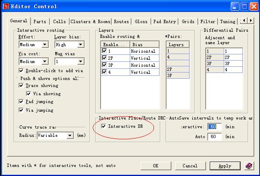Viewport: 260px width, 176px height.
Task: Click the second-column 3P cell in Differential Pairs
Action: click(x=233, y=63)
